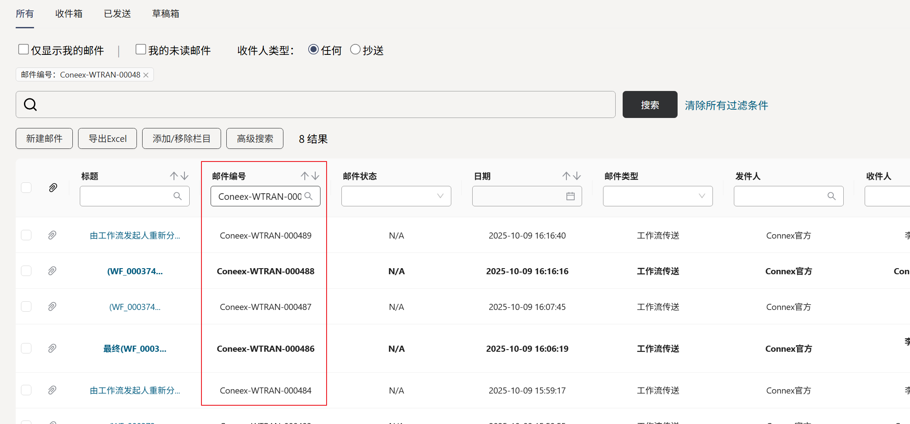Screen dimensions: 910x424
Task: Expand the 邮件状态 filter dropdown
Action: click(x=440, y=196)
